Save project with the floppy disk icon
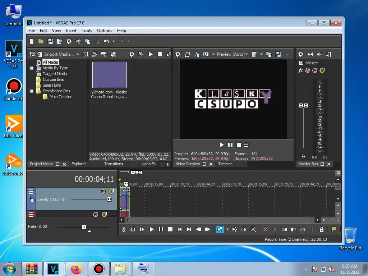 pos(50,41)
